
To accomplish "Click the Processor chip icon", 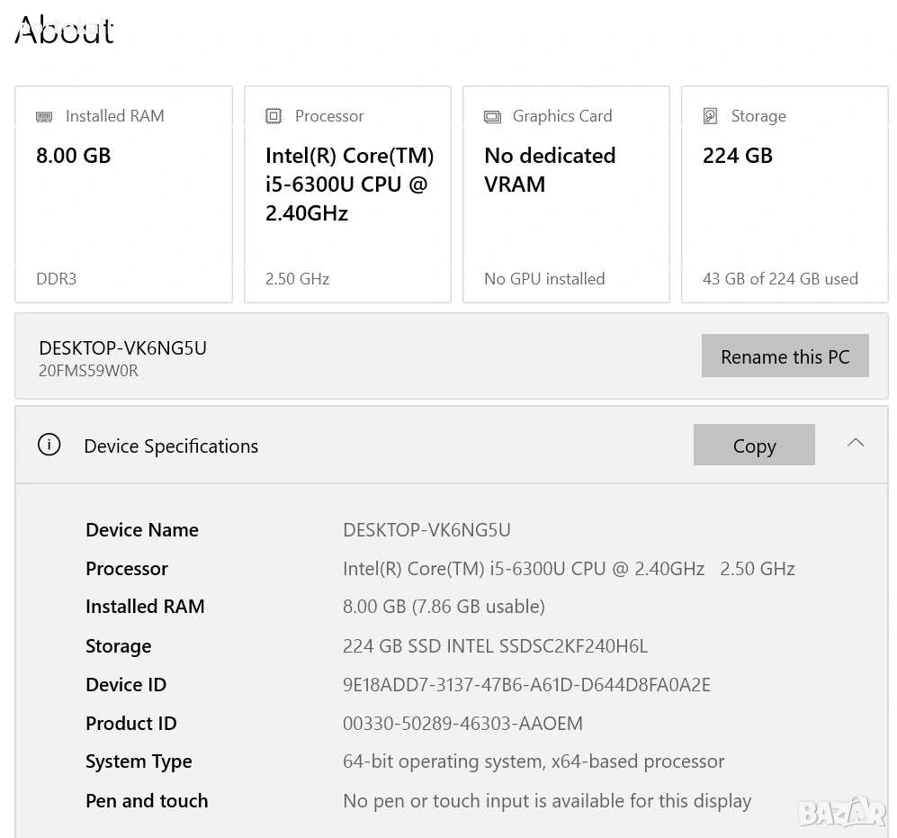I will [274, 116].
